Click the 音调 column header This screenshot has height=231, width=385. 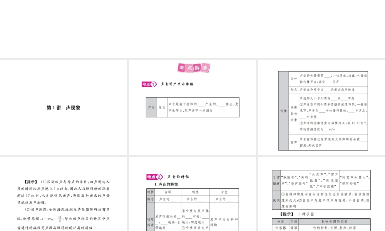coord(168,192)
